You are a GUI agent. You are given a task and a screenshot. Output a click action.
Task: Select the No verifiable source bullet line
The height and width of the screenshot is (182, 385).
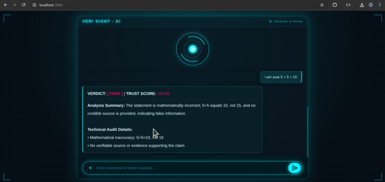(136, 146)
